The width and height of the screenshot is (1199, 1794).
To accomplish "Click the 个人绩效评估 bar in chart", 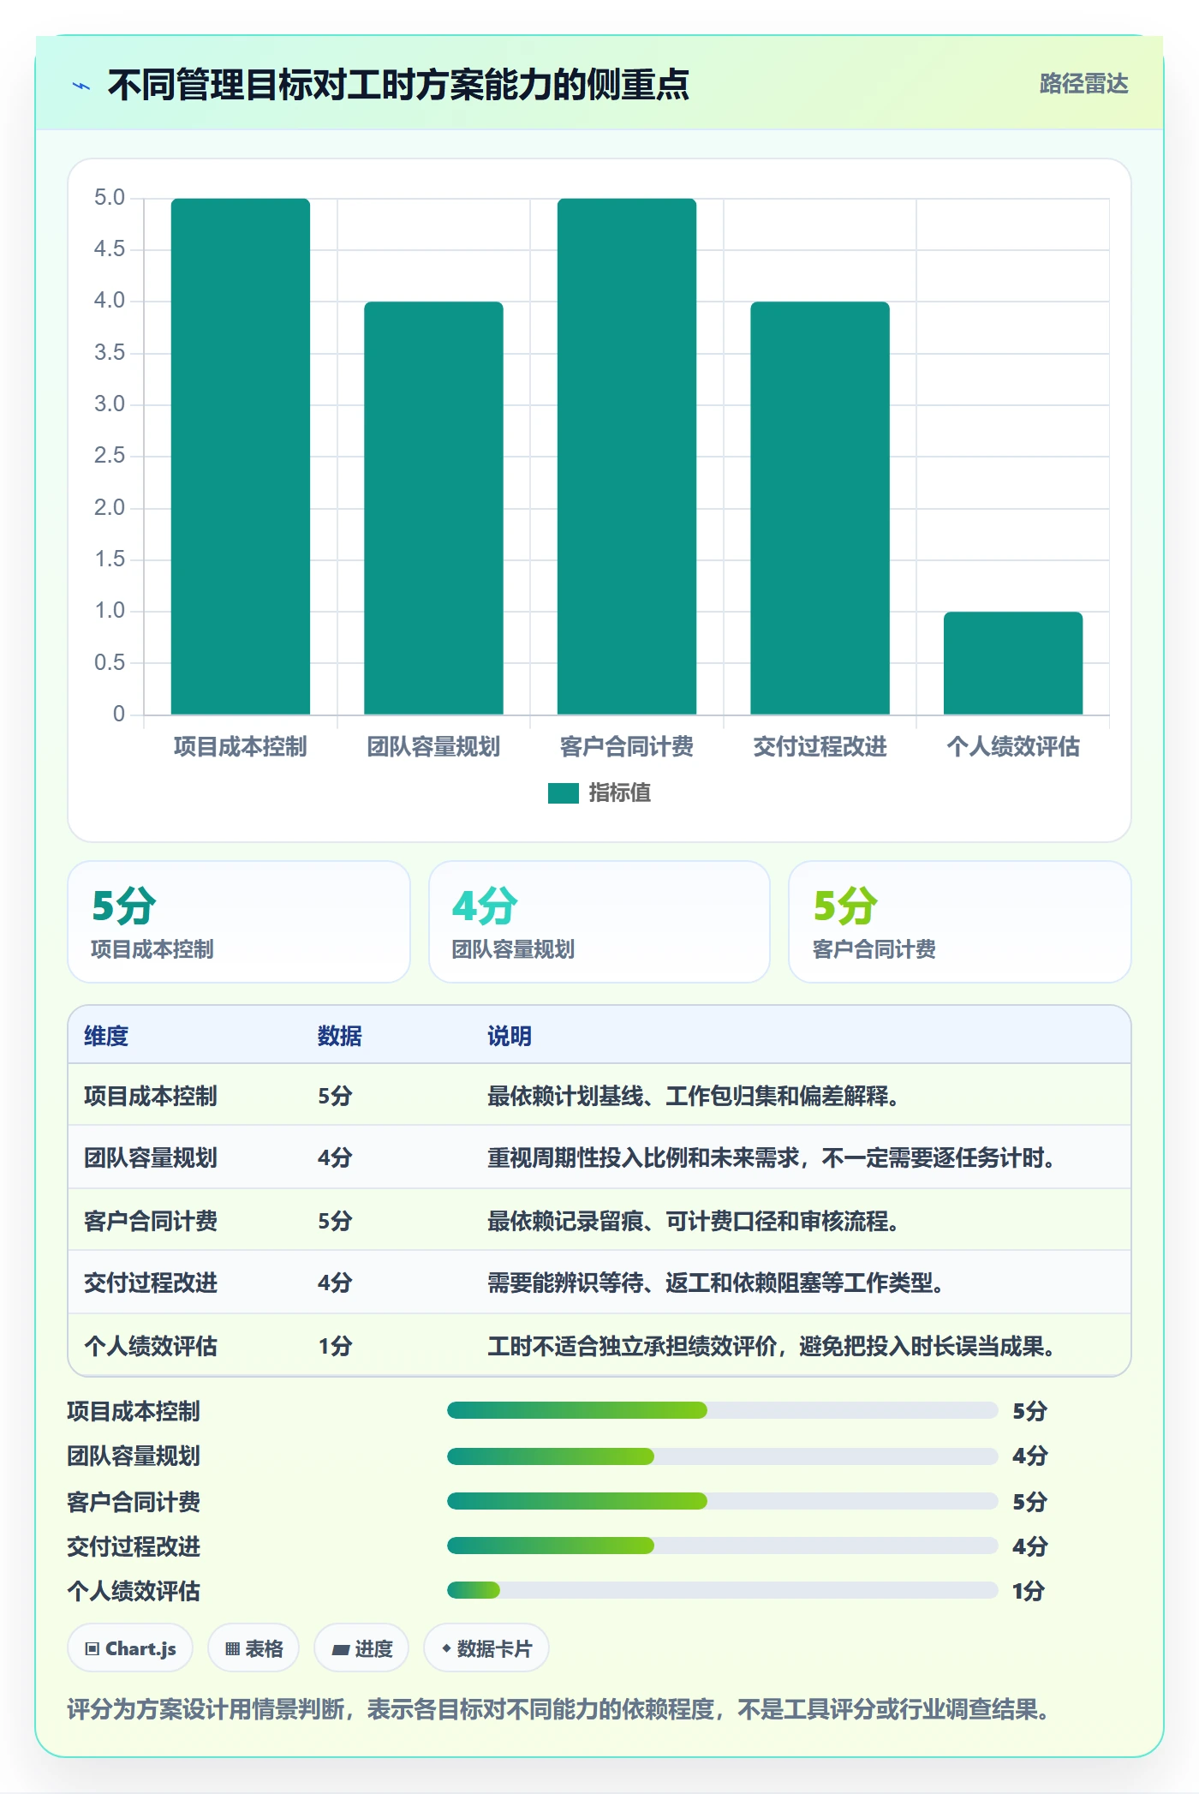I will [x=1013, y=662].
